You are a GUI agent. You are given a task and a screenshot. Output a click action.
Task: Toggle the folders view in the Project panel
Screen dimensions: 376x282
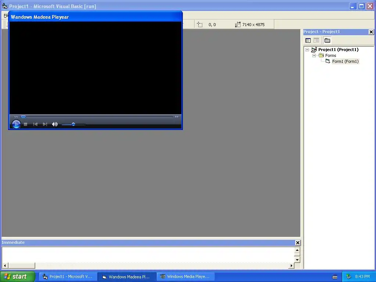point(327,40)
